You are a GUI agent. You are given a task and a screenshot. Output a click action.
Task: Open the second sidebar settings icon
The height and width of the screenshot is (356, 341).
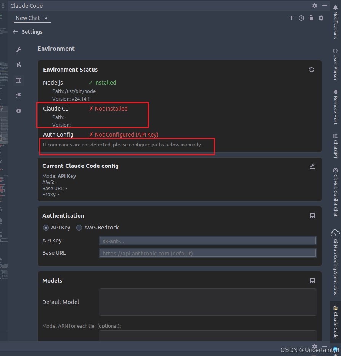point(19,65)
